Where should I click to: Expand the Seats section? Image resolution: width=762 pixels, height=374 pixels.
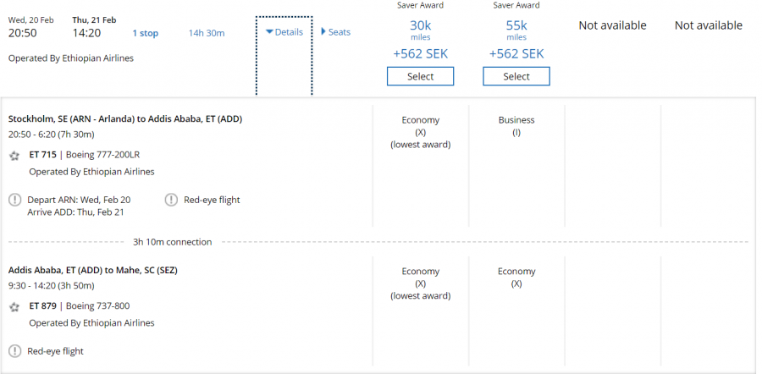tap(336, 32)
